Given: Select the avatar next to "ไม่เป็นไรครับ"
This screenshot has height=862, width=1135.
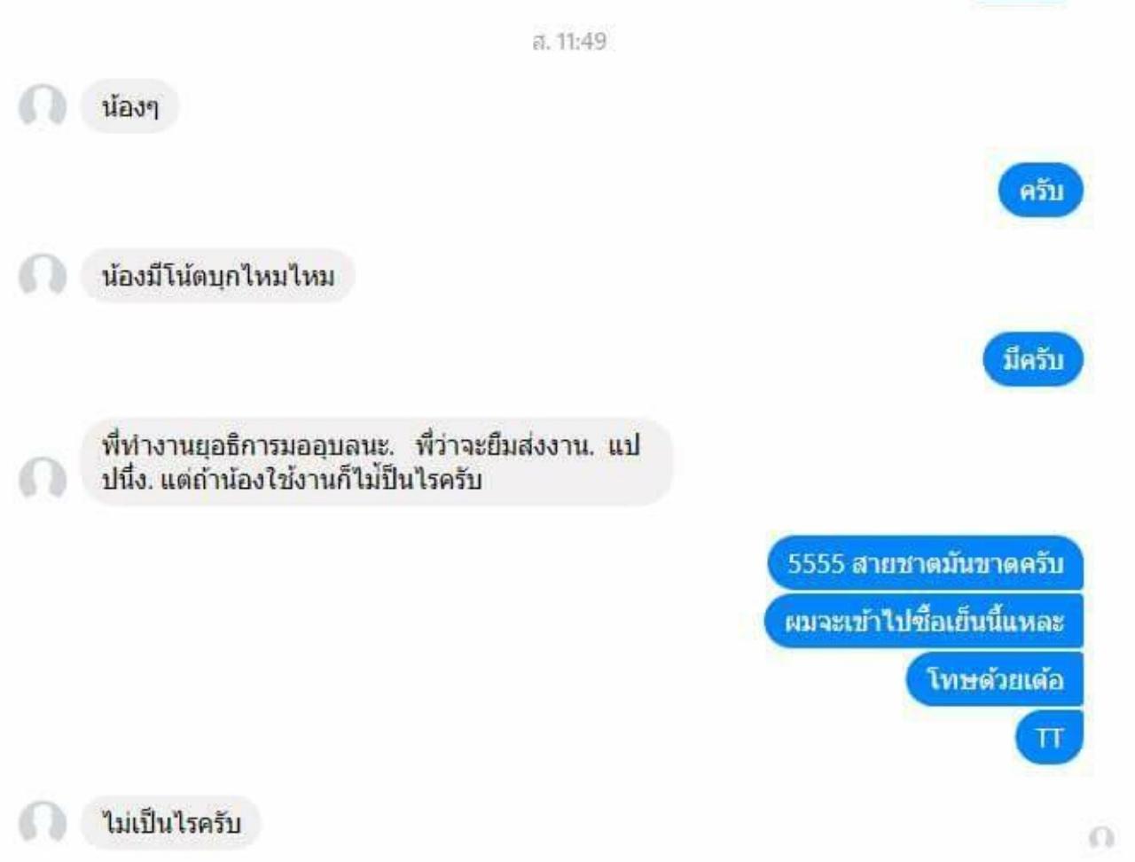Looking at the screenshot, I should [x=43, y=824].
